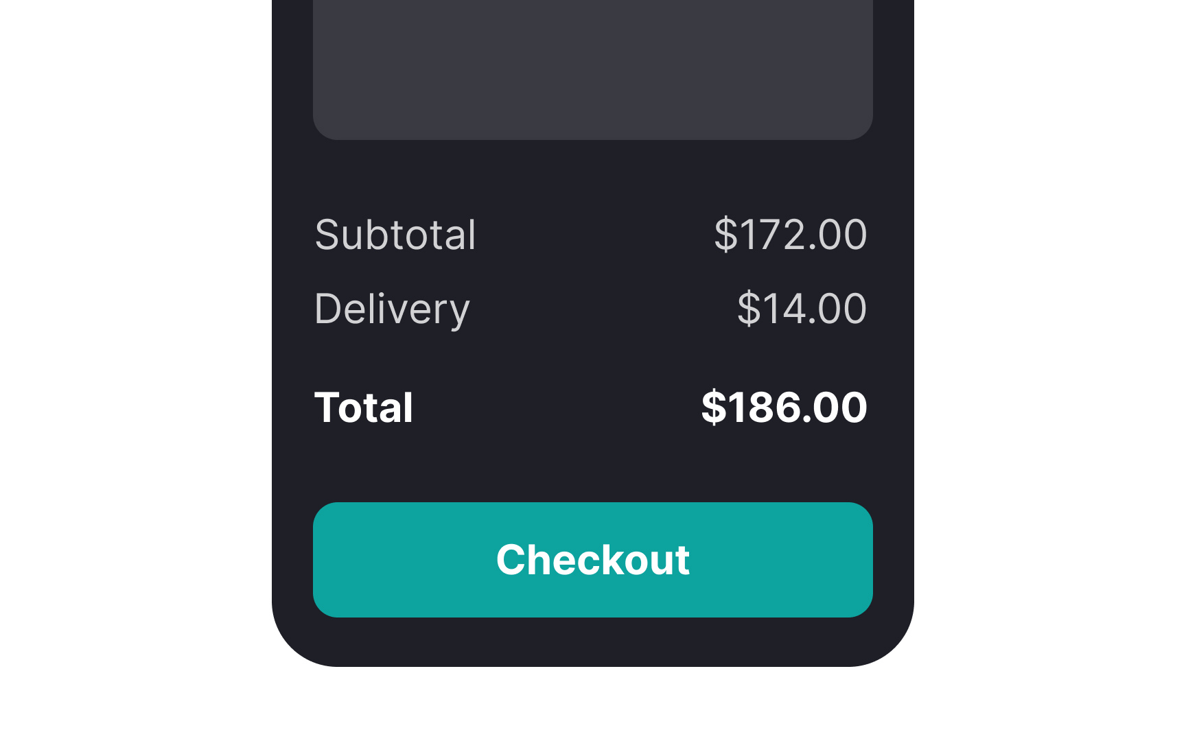Select the Subtotal label

pyautogui.click(x=395, y=235)
